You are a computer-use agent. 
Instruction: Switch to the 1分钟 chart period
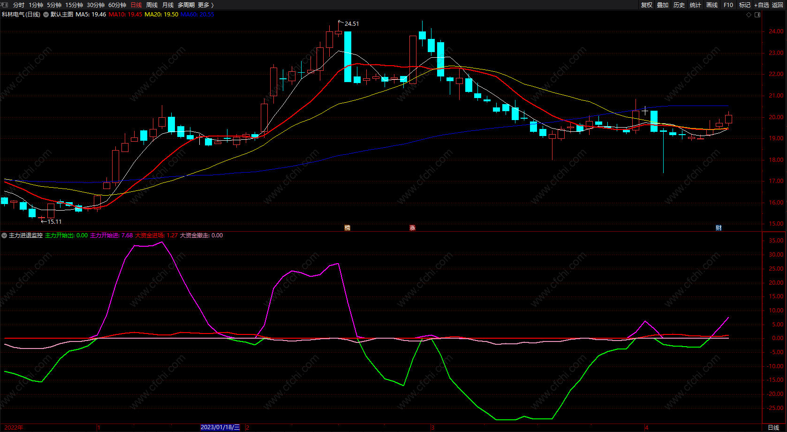36,5
